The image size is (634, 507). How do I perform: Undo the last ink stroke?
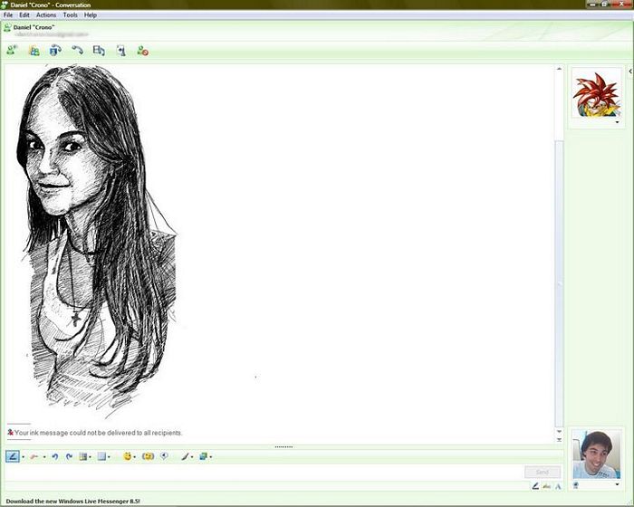point(54,456)
